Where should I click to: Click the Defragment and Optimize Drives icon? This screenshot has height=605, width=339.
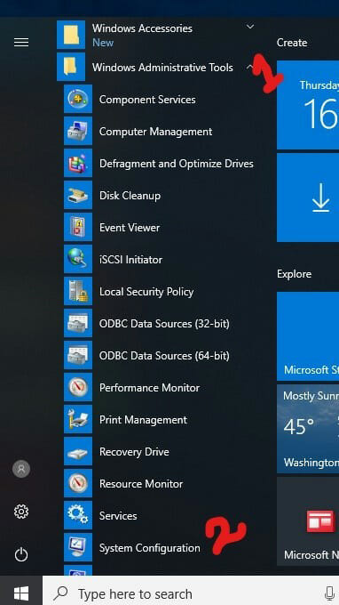(78, 163)
